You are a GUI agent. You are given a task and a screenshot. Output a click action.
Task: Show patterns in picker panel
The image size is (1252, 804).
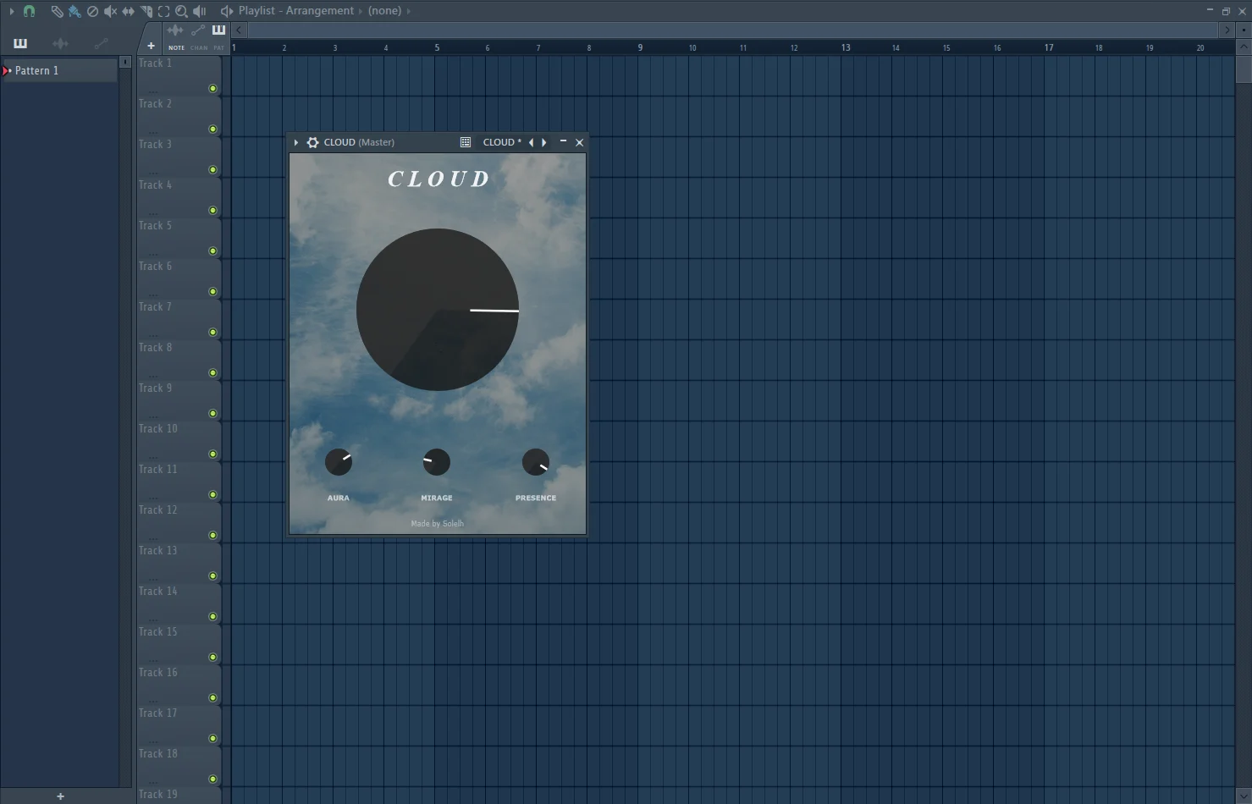(20, 43)
